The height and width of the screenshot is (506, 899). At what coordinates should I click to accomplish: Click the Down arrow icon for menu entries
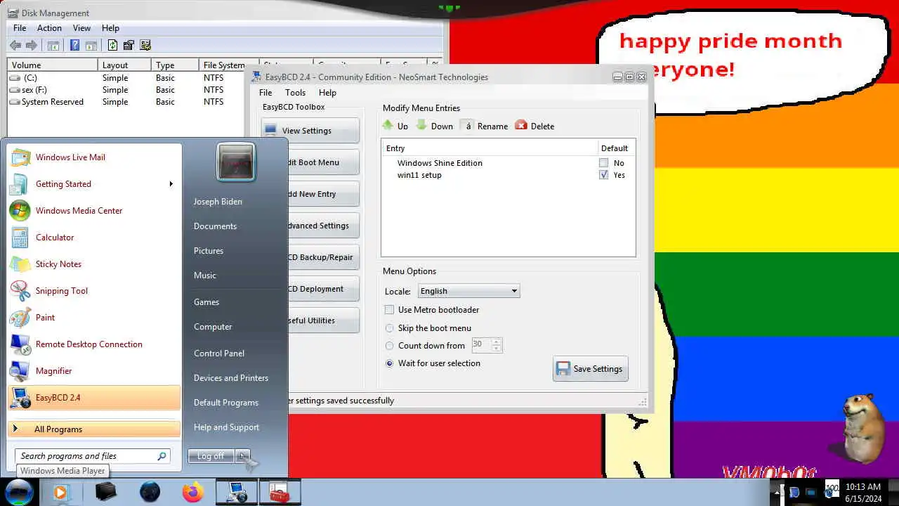coord(421,125)
